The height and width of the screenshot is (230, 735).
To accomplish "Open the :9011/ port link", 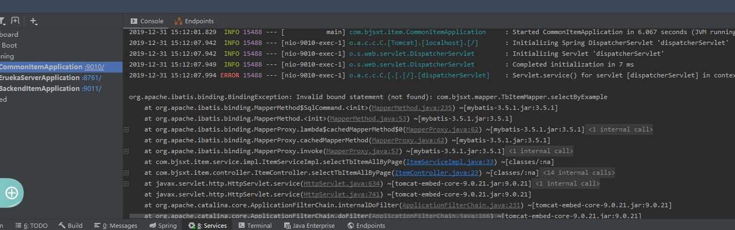I will [91, 89].
